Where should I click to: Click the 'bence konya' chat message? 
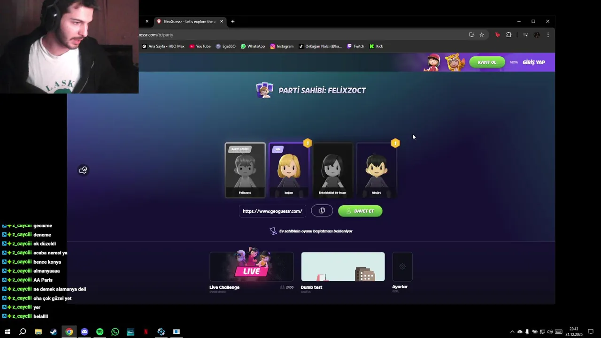[47, 262]
